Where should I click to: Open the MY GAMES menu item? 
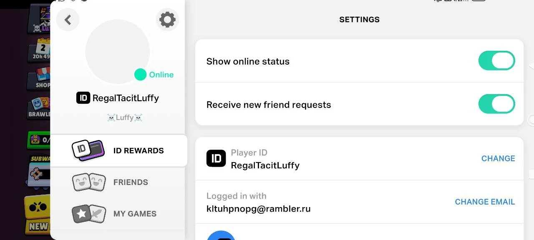coord(135,214)
